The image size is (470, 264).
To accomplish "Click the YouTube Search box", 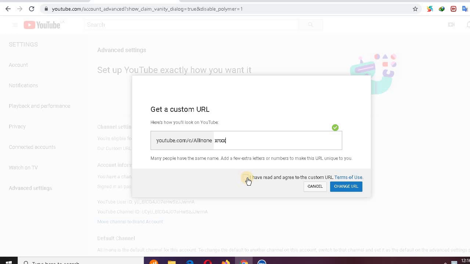I will [x=191, y=25].
